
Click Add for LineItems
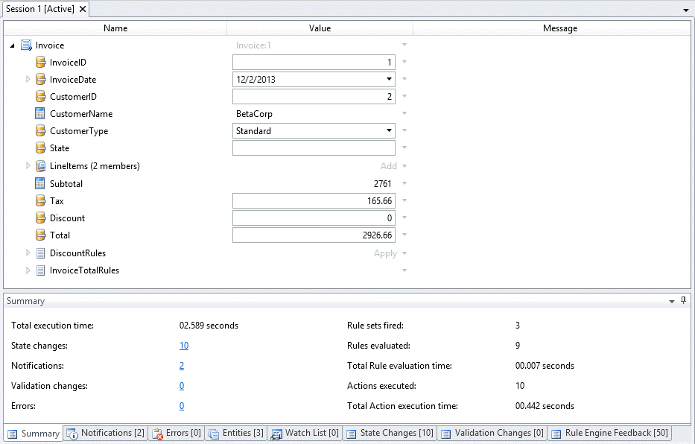[389, 166]
